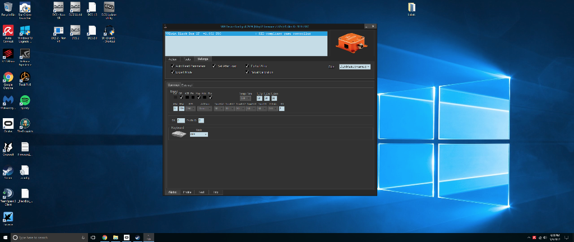Click the orange Black Box device image

(x=351, y=44)
